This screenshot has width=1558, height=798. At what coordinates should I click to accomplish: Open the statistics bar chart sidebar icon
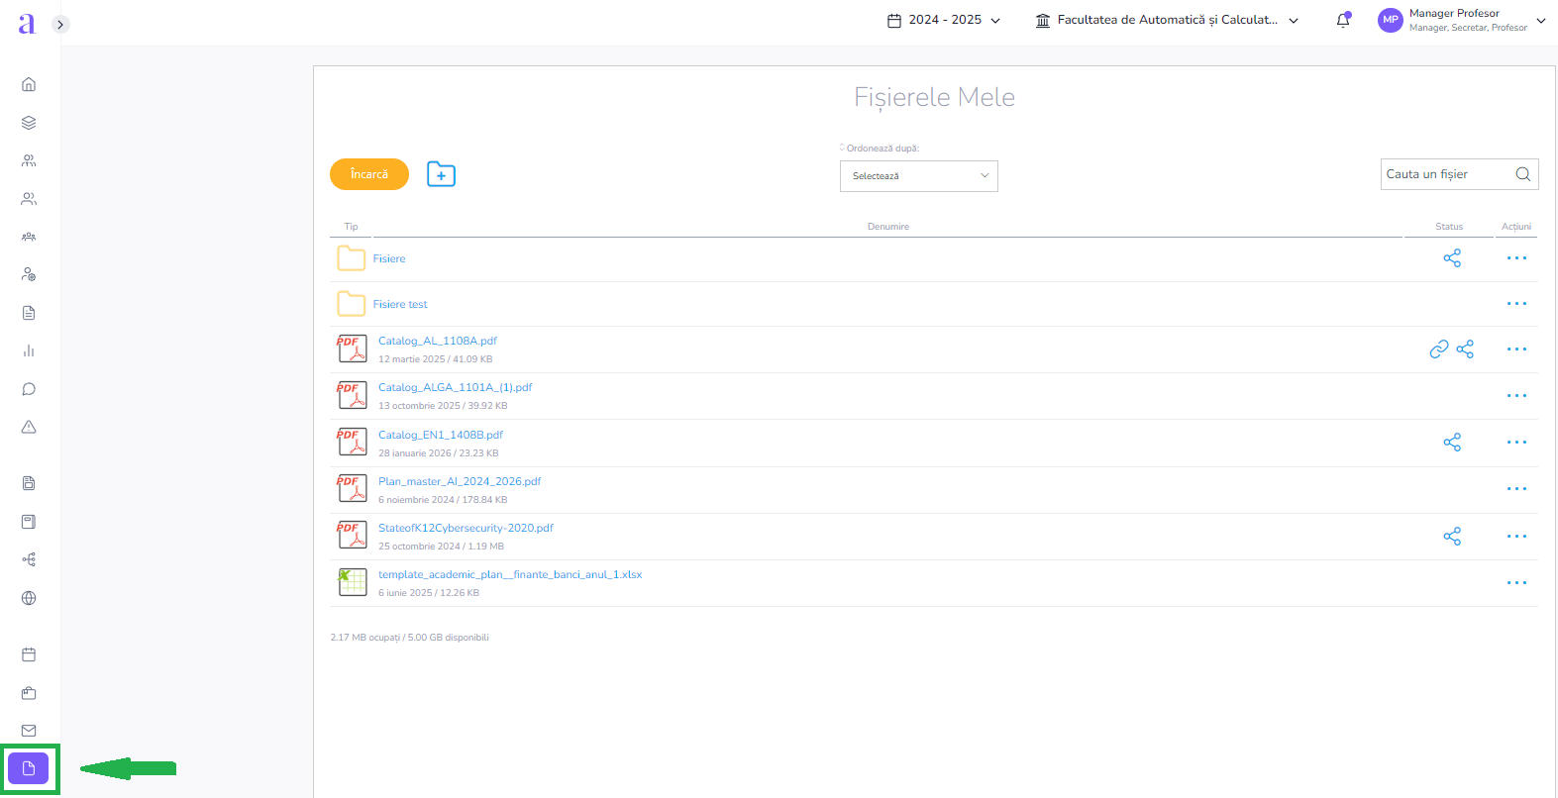point(29,350)
